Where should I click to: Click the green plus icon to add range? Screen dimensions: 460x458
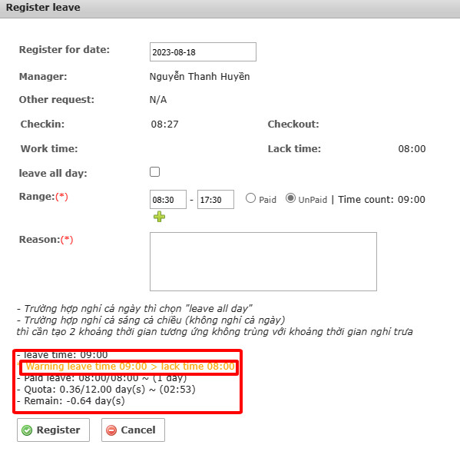tap(159, 217)
